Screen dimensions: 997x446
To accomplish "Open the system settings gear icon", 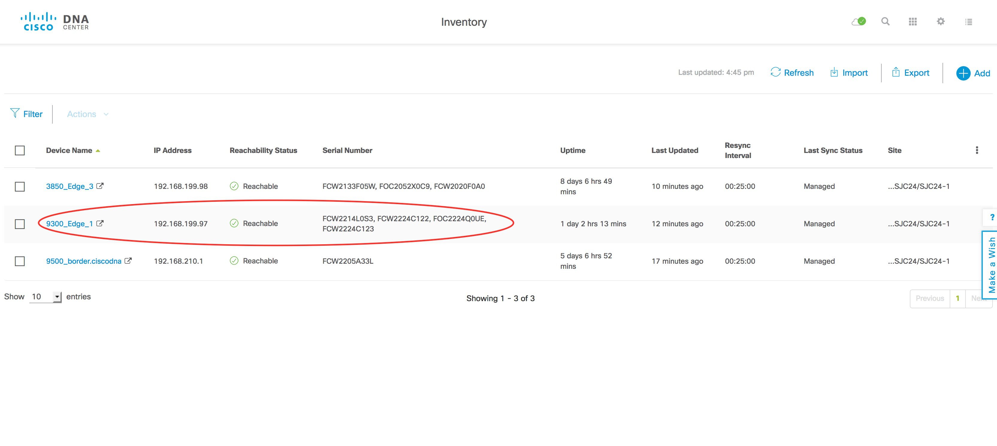I will pos(941,22).
